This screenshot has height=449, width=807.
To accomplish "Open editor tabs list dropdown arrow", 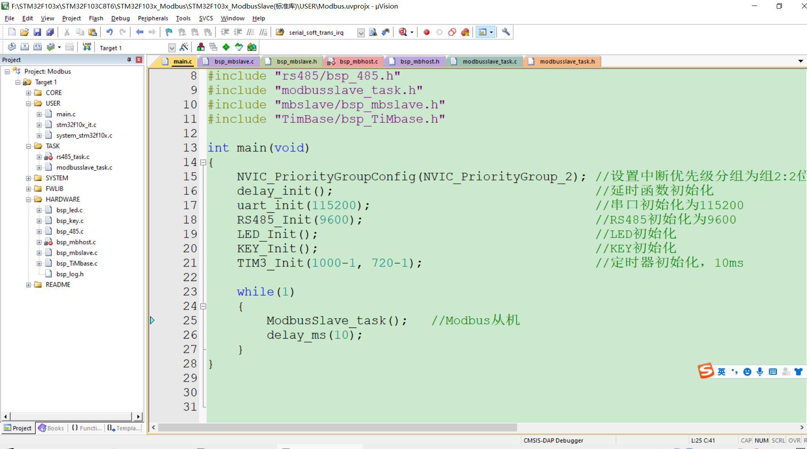I will [801, 61].
